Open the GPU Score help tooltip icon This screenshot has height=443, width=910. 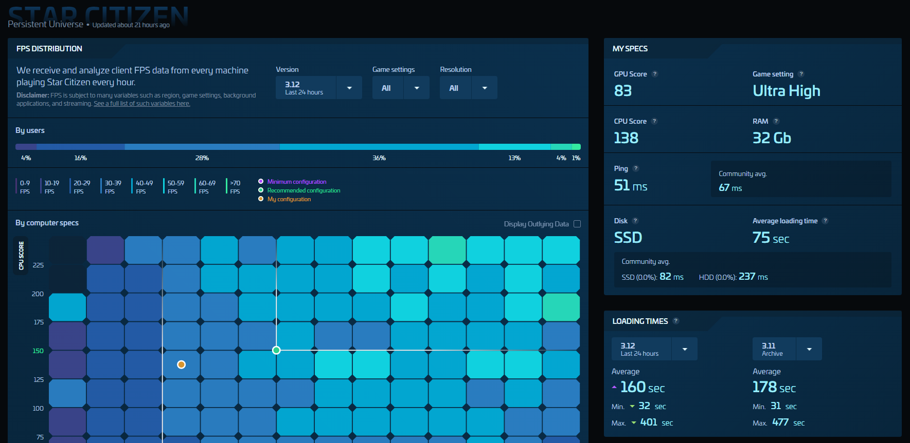tap(655, 74)
